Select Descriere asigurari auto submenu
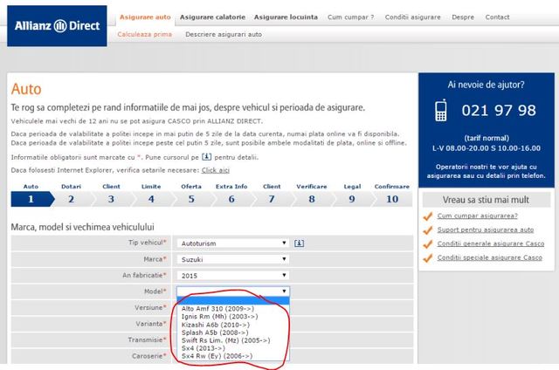The height and width of the screenshot is (370, 559). 224,35
